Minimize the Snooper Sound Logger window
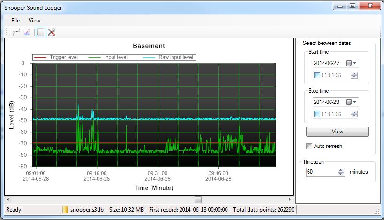 340,6
